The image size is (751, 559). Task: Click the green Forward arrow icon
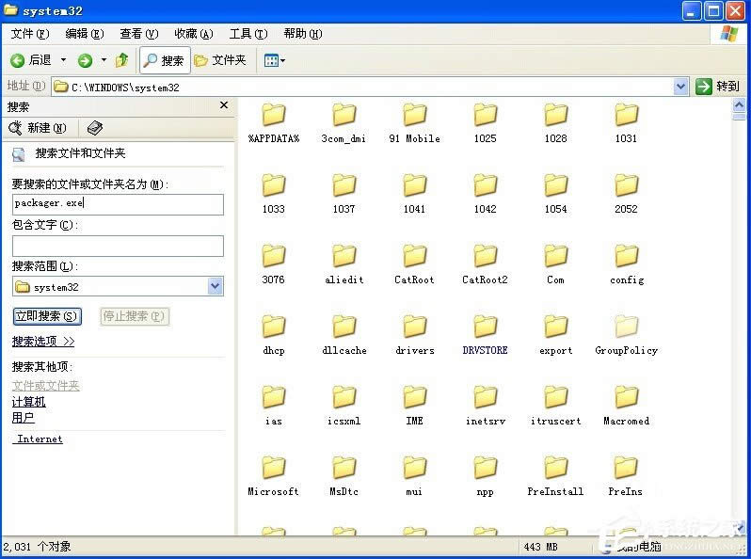(85, 60)
